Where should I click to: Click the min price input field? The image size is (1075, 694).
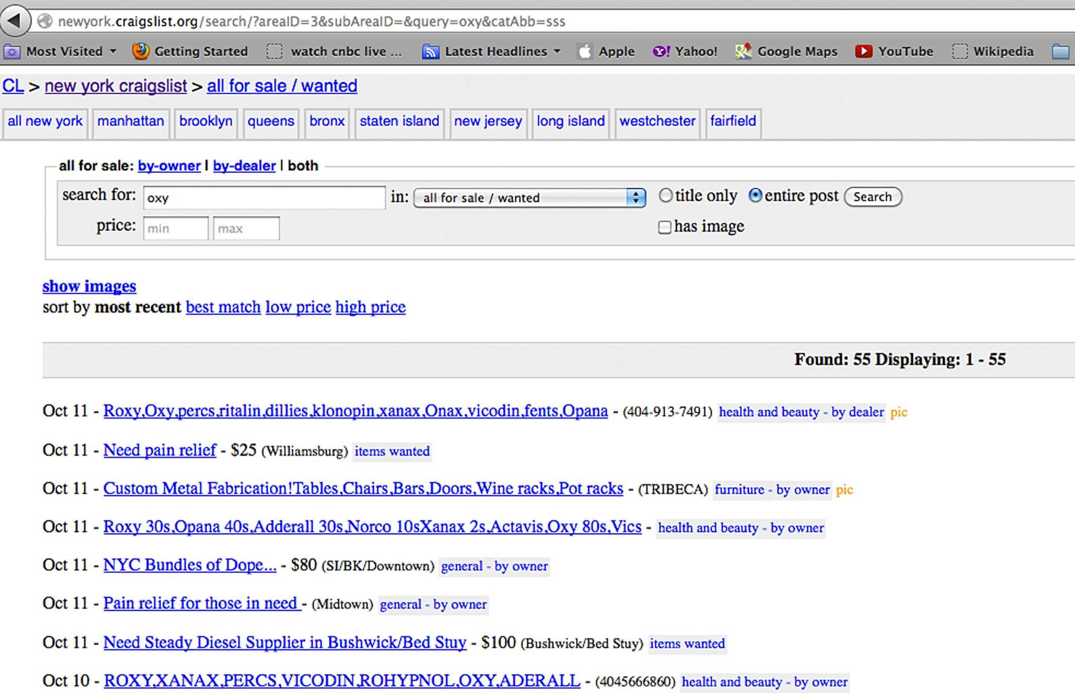click(175, 229)
